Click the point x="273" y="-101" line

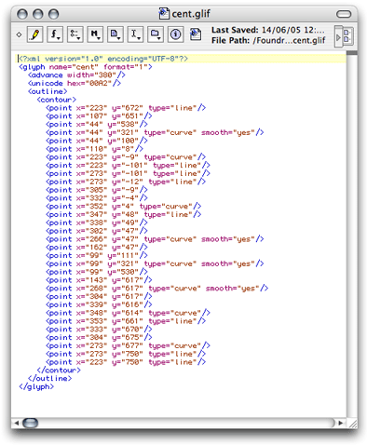128,173
